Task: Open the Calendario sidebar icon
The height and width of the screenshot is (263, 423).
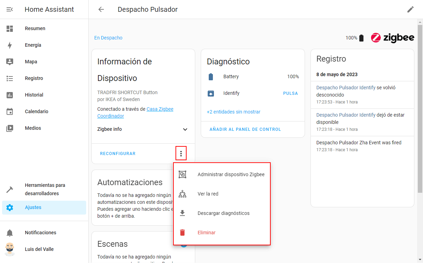Action: click(x=10, y=111)
